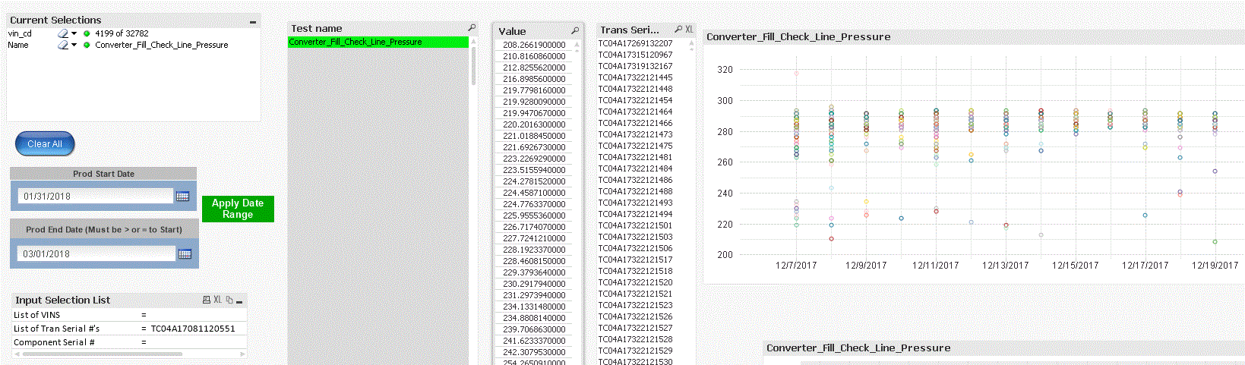Select serial TC04A17315120967
The height and width of the screenshot is (365, 1245).
point(635,55)
